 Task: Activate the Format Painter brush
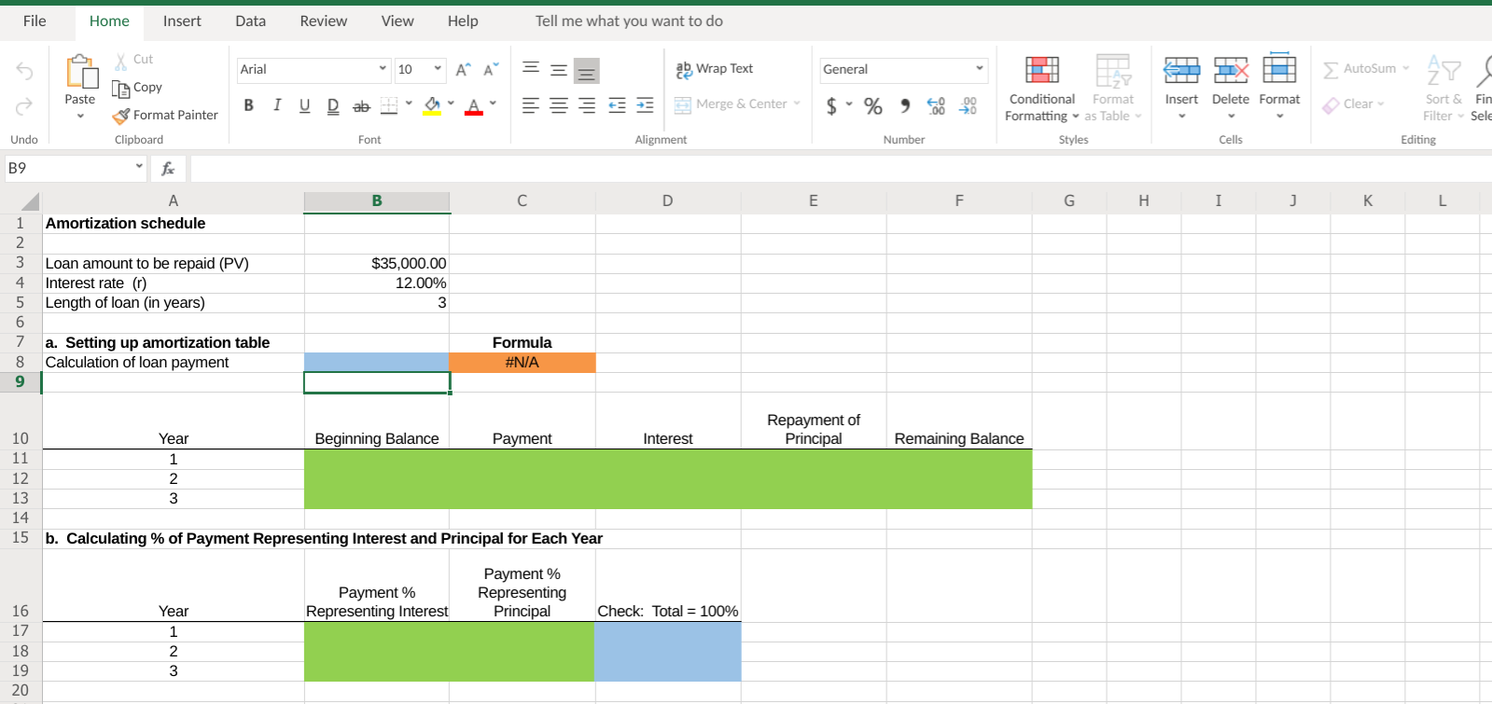pos(121,117)
